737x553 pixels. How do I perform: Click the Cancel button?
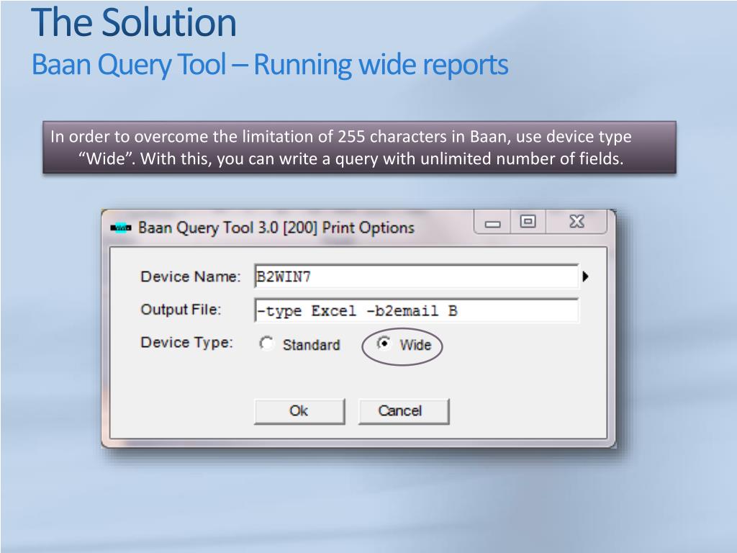tap(404, 411)
